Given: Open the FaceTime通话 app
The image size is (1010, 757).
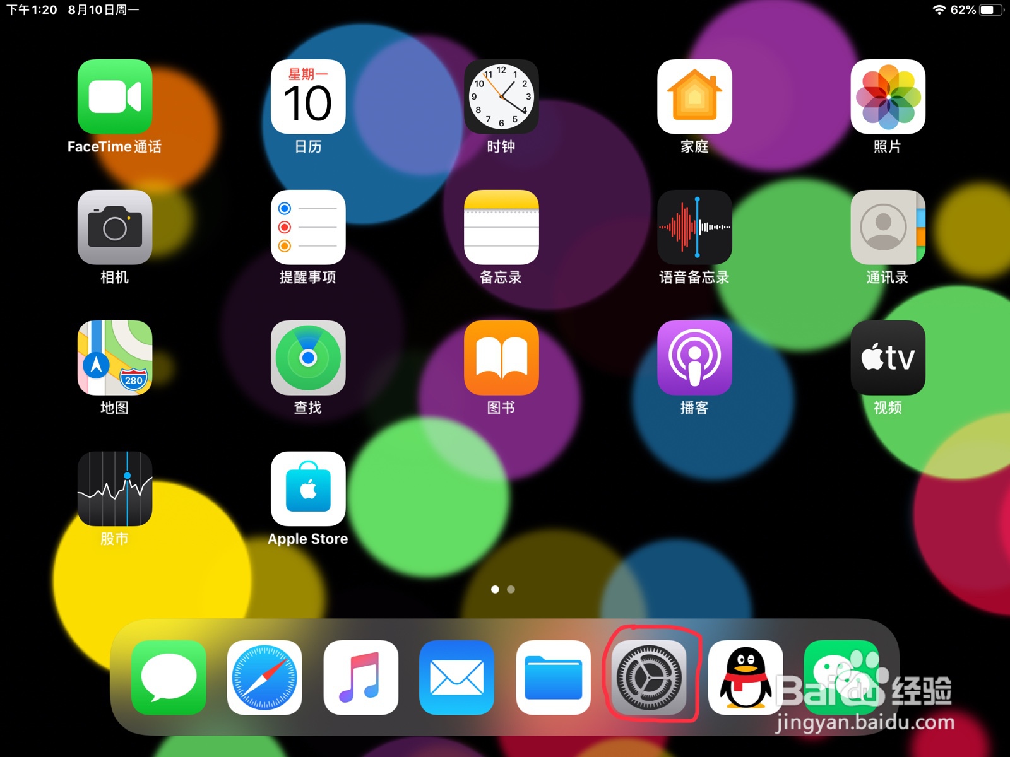Looking at the screenshot, I should (x=114, y=97).
